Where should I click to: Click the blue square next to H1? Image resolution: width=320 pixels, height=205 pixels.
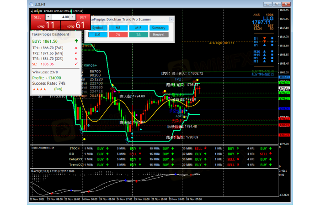click(272, 45)
